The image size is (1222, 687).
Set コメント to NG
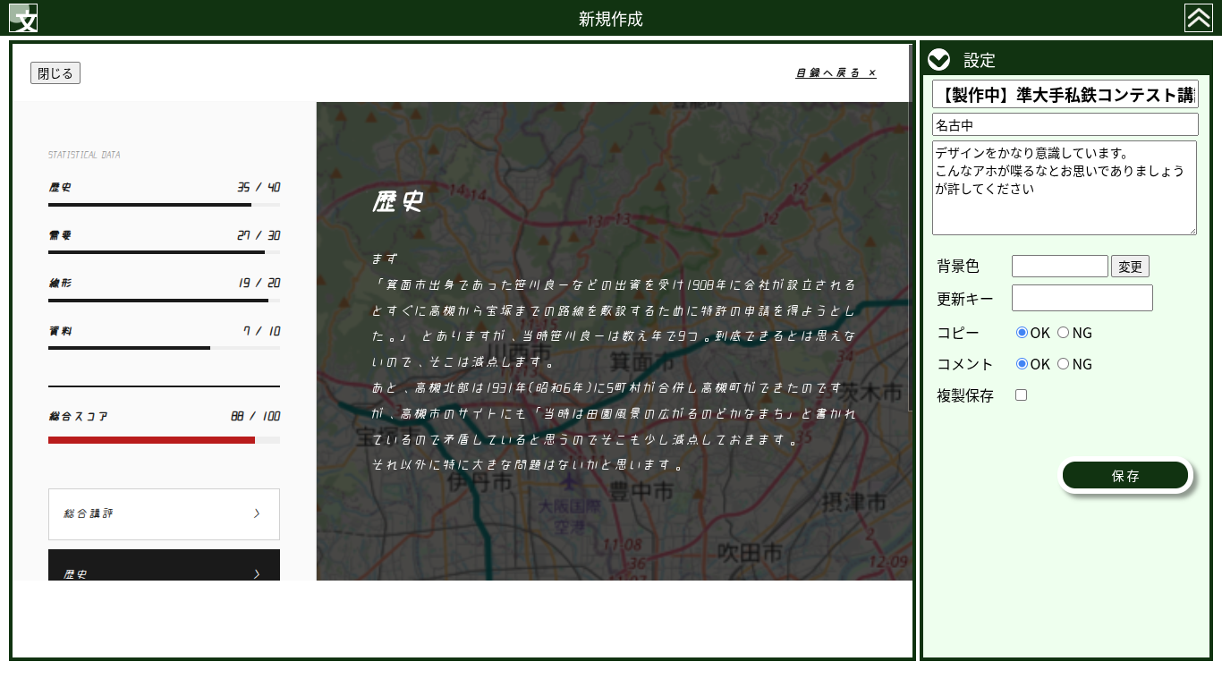(x=1064, y=364)
